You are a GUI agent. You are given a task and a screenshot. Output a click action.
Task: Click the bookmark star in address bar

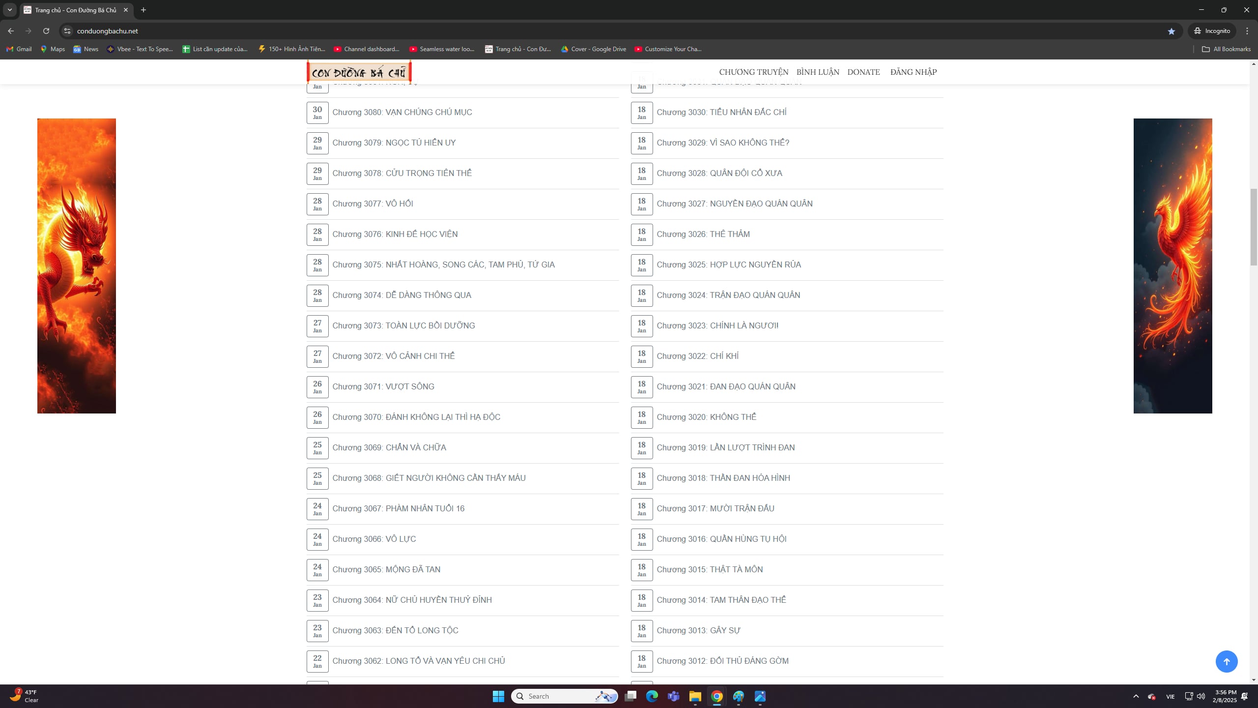click(1172, 31)
